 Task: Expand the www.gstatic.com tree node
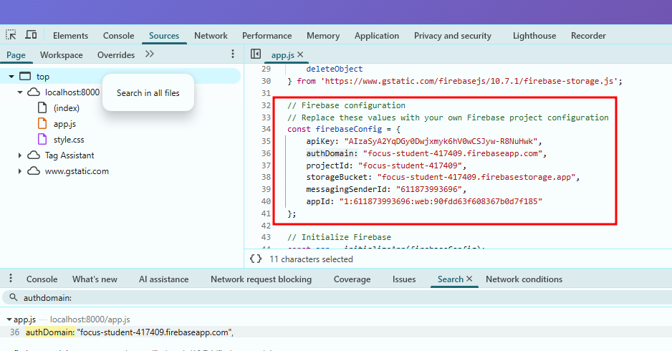click(x=20, y=171)
